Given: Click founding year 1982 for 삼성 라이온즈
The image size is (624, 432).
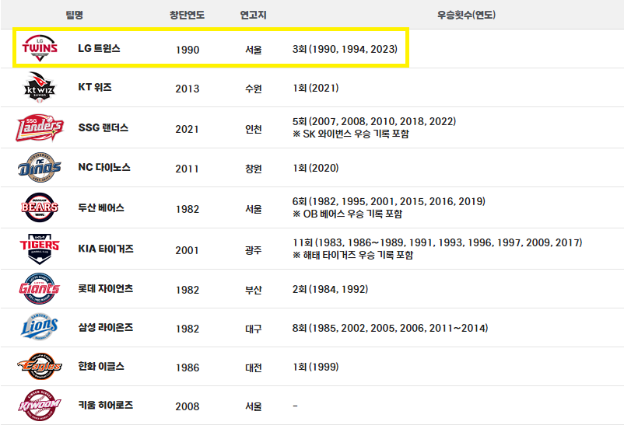Looking at the screenshot, I should coord(187,329).
